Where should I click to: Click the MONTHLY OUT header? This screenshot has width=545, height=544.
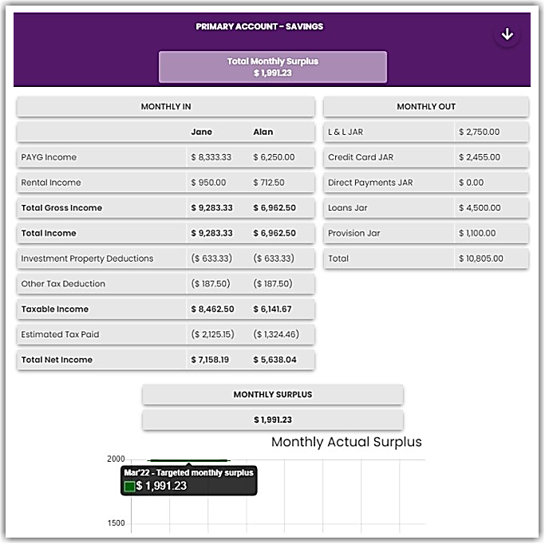pos(426,107)
